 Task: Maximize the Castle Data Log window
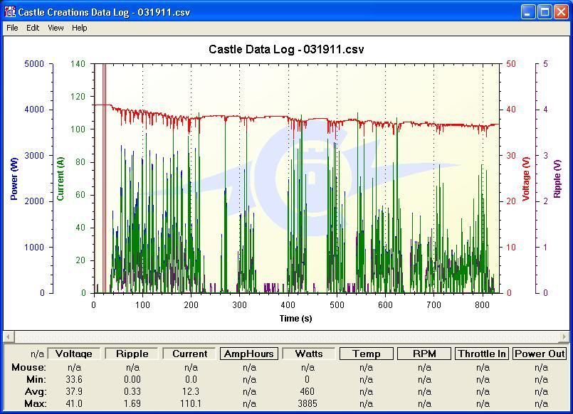tap(544, 11)
